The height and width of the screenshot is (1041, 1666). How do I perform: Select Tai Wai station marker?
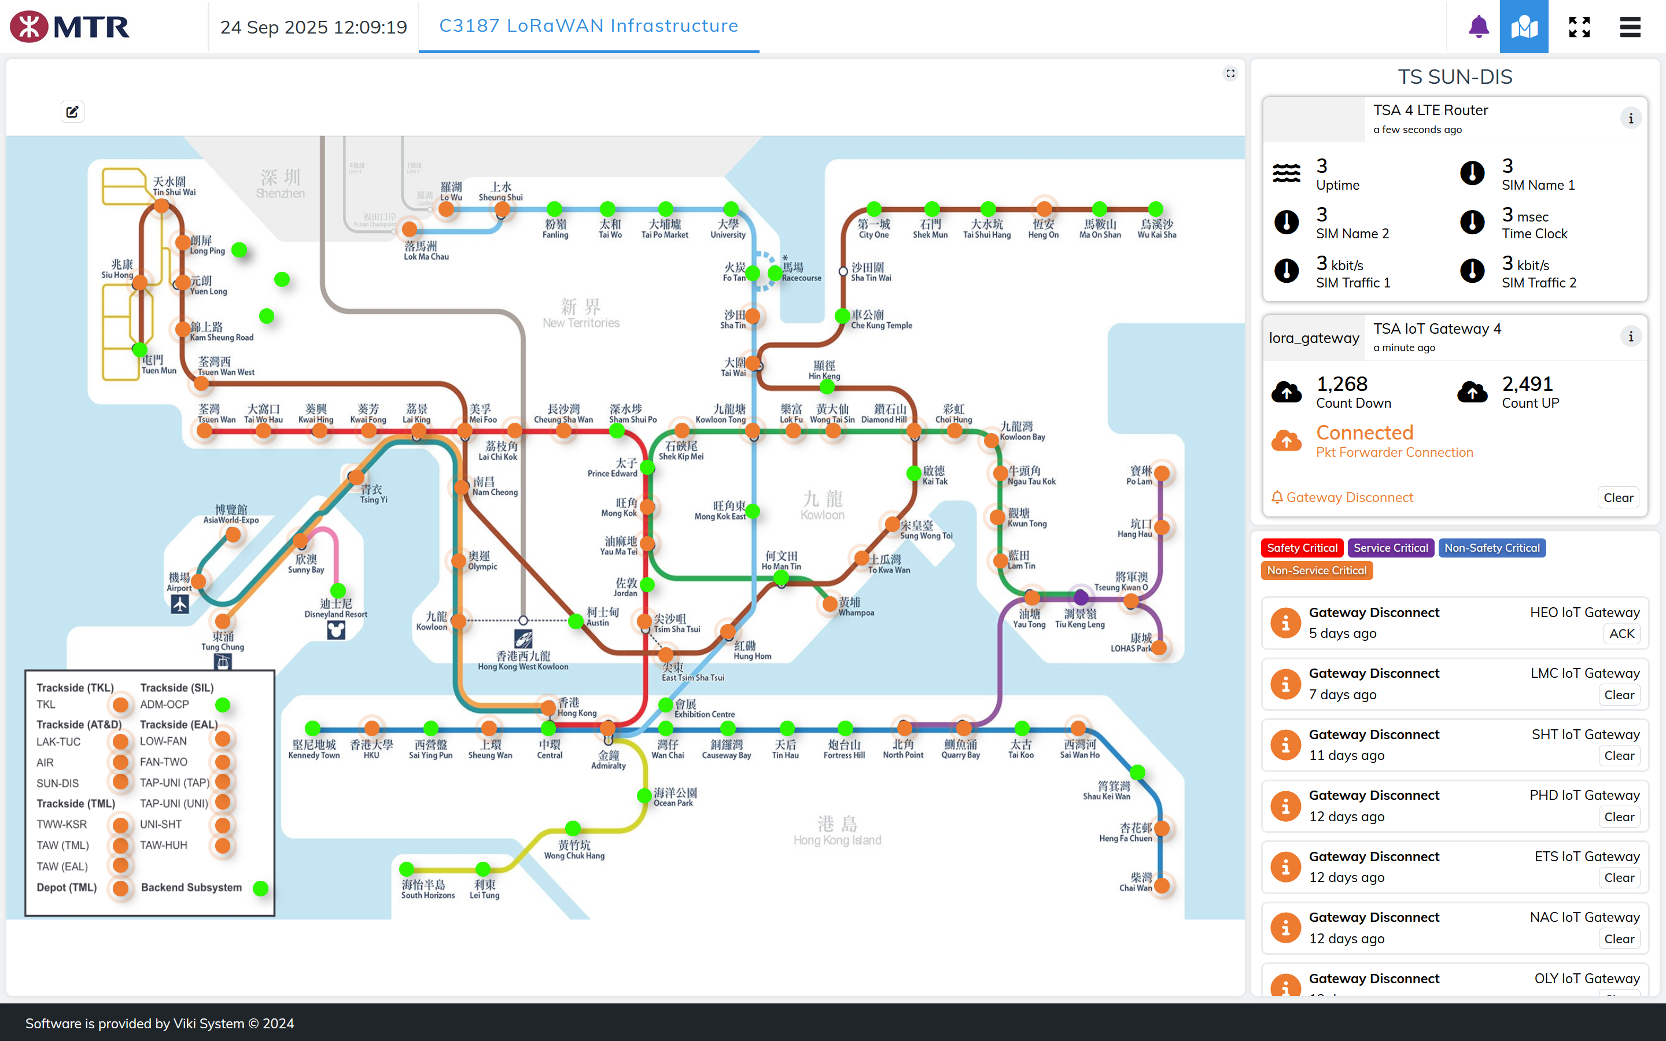click(753, 363)
